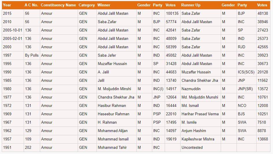Click the Uncontested cell in 1951 row
The height and width of the screenshot is (154, 273).
(192, 147)
